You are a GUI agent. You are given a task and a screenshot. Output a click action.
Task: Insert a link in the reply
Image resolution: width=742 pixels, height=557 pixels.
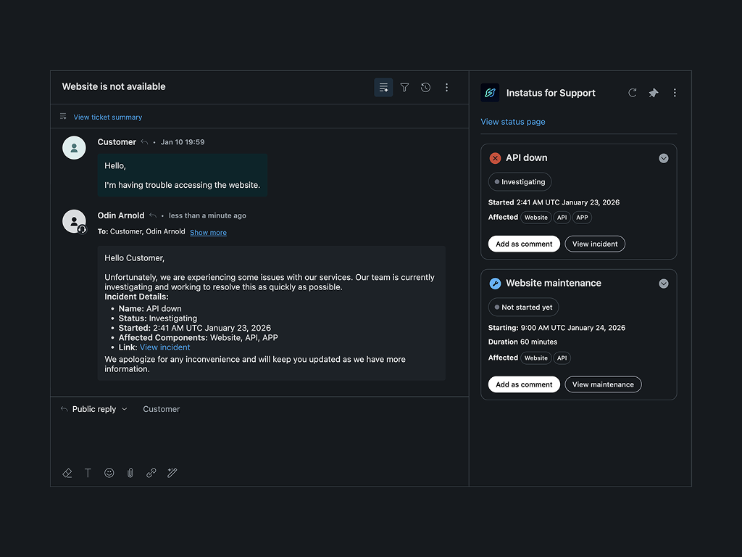(x=151, y=473)
